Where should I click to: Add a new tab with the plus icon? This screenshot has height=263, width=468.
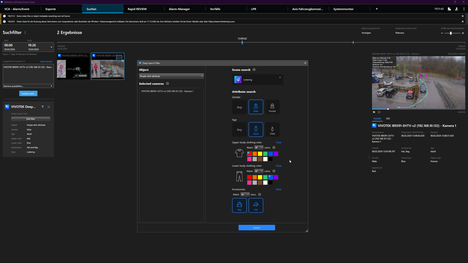pyautogui.click(x=377, y=9)
